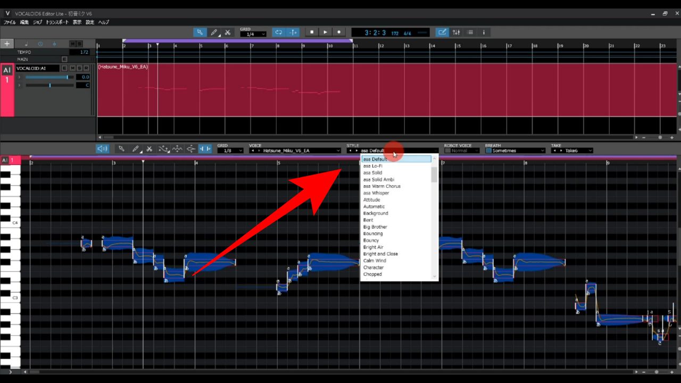681x383 pixels.
Task: Open the BREATH Sometimes dropdown
Action: [515, 151]
